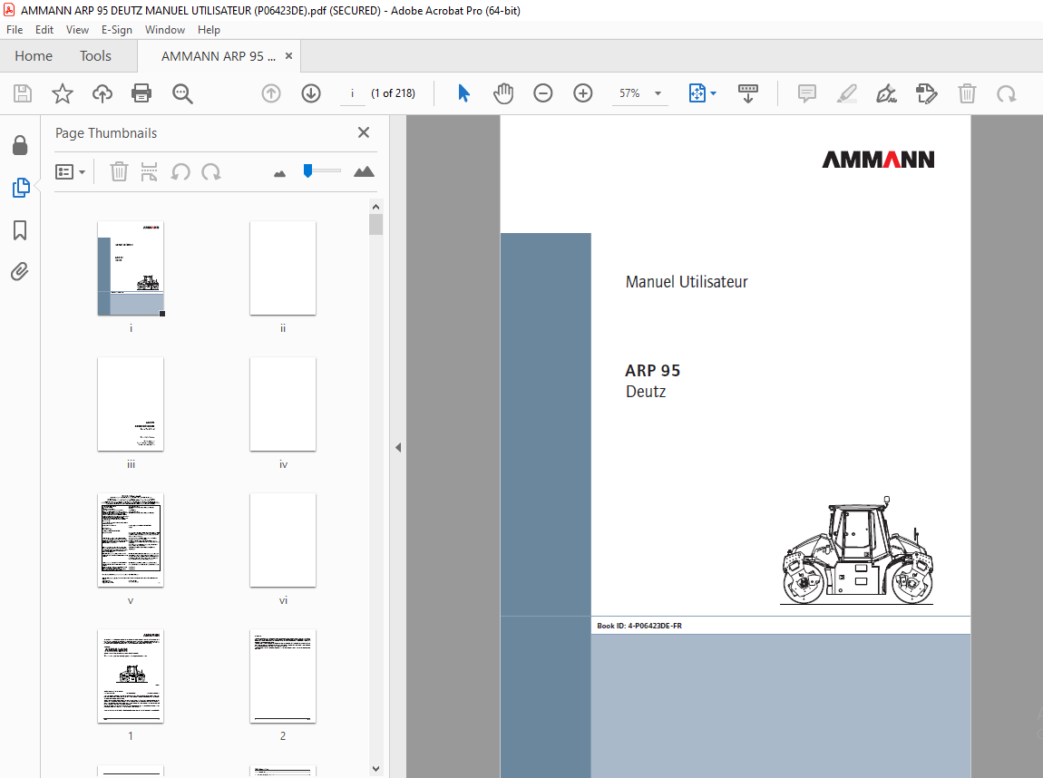Open the Bookmarks panel
1043x778 pixels.
pyautogui.click(x=20, y=230)
